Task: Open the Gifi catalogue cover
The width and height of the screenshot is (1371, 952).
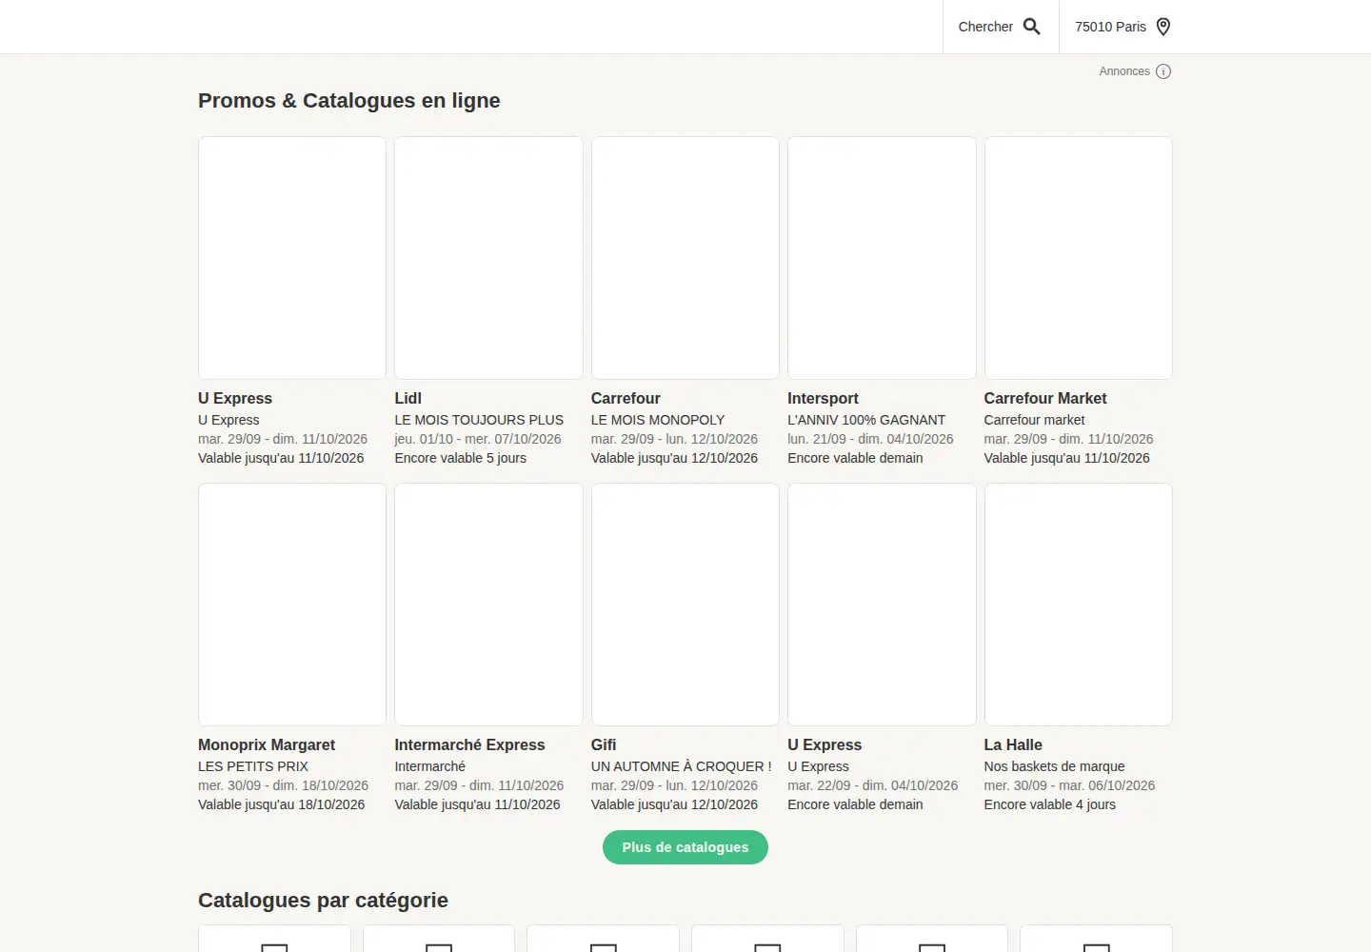Action: coord(685,605)
